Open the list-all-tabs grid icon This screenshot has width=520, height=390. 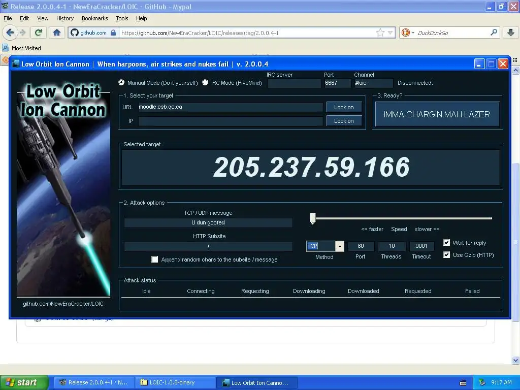coord(515,60)
